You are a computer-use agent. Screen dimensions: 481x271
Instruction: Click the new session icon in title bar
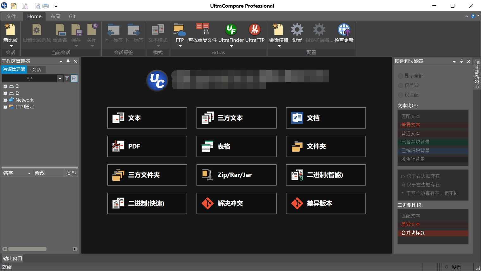[x=14, y=6]
